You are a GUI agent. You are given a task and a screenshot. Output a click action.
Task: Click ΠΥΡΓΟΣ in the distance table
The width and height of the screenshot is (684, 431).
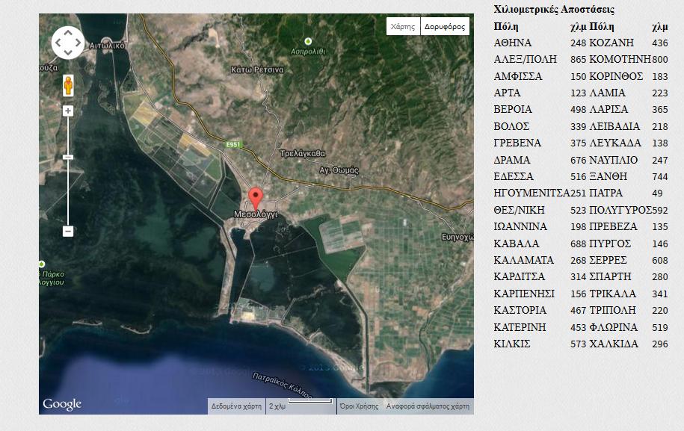click(610, 244)
